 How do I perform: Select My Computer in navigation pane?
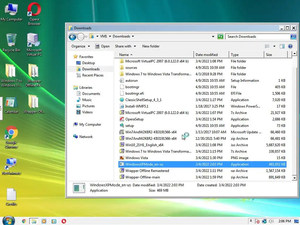pos(87,124)
